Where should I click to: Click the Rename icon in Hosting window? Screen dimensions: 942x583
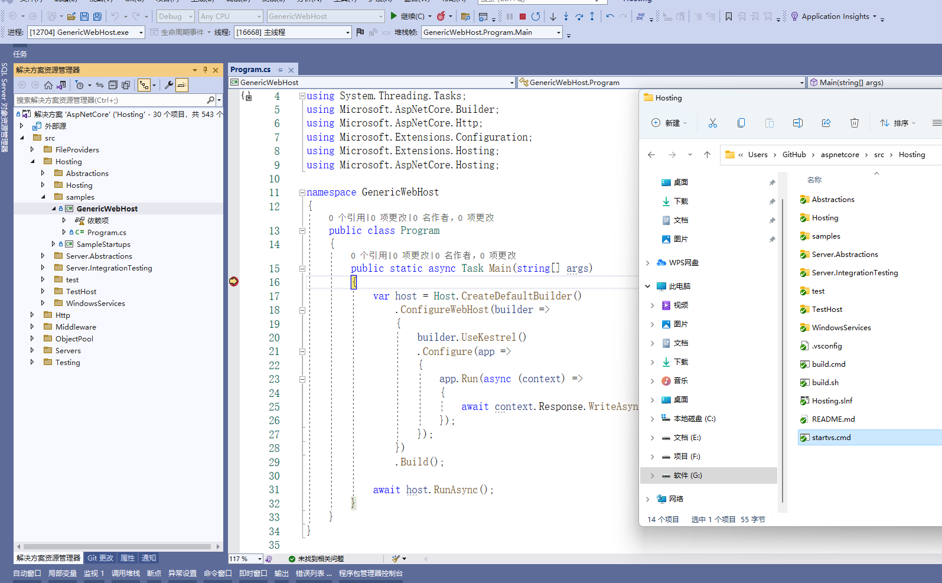[798, 123]
